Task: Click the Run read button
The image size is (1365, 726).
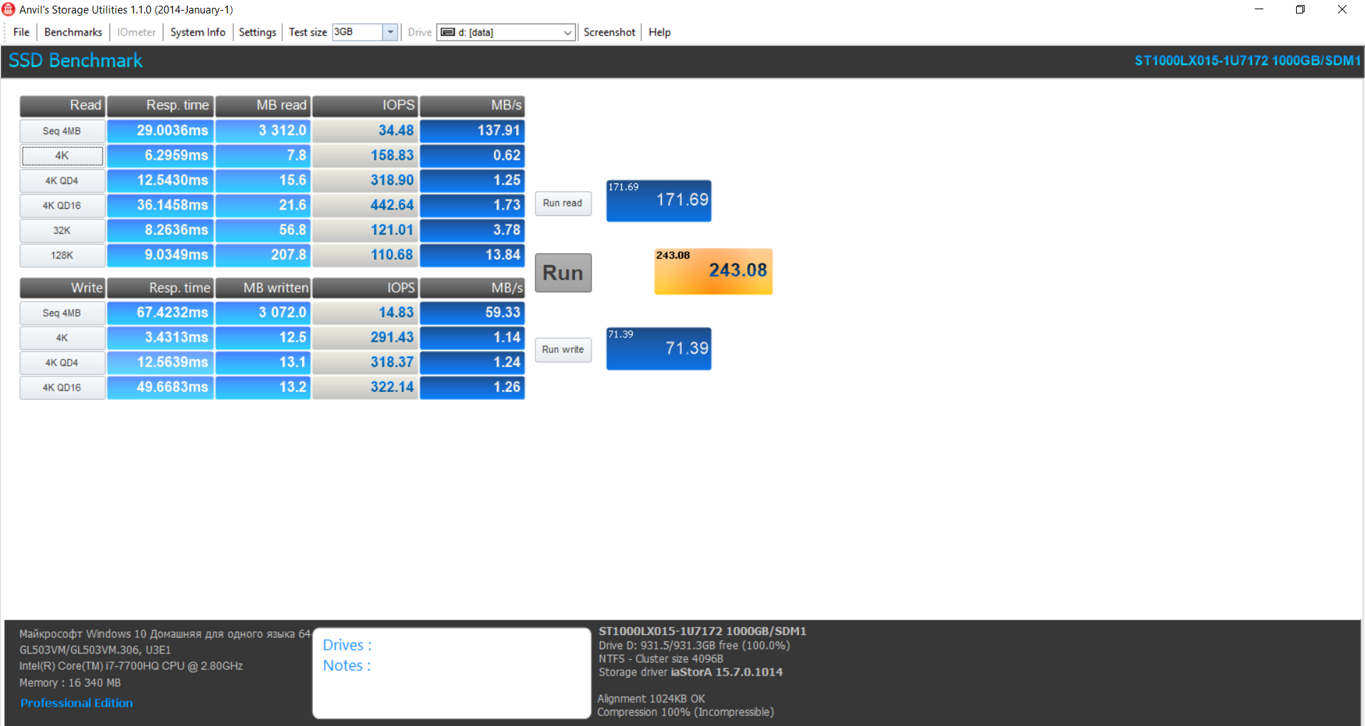Action: pyautogui.click(x=562, y=203)
